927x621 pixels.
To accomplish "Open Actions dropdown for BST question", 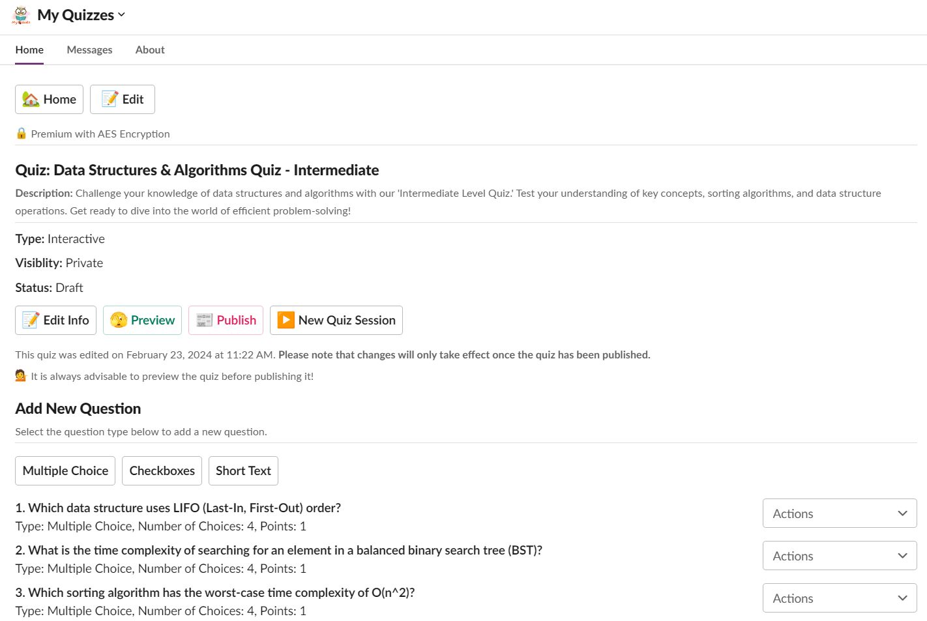I will [x=839, y=556].
